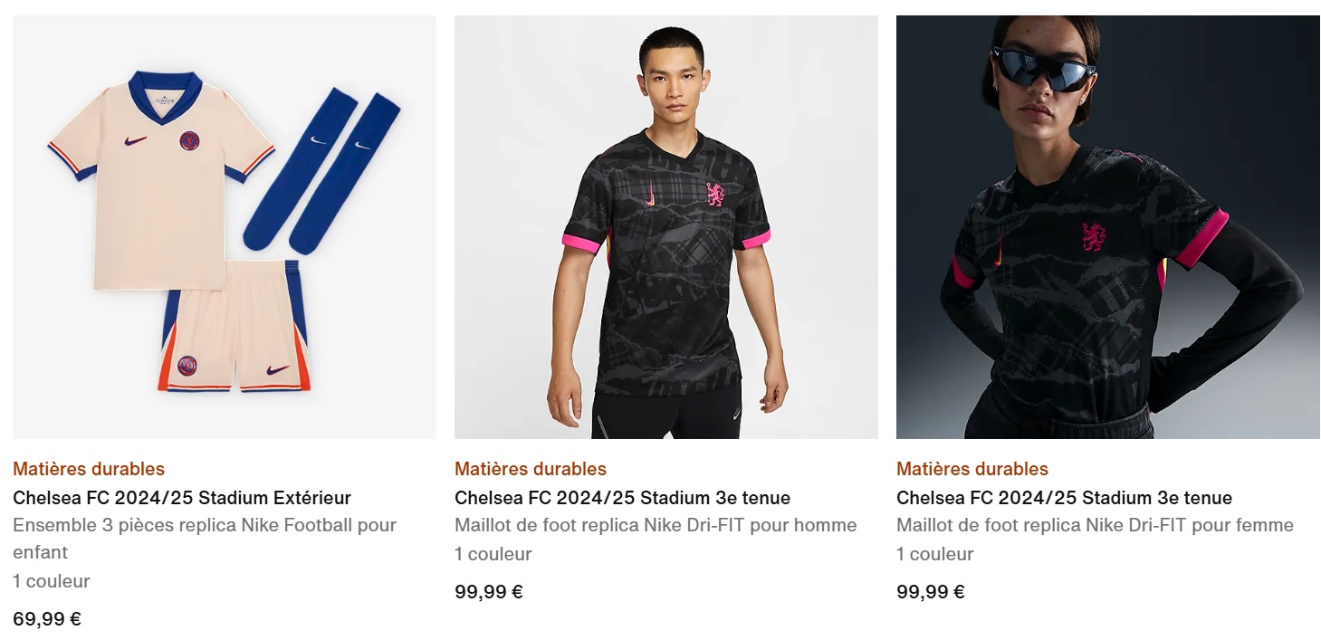Open the 3e tenue title above 'pour homme'
The image size is (1321, 640).
[x=622, y=498]
